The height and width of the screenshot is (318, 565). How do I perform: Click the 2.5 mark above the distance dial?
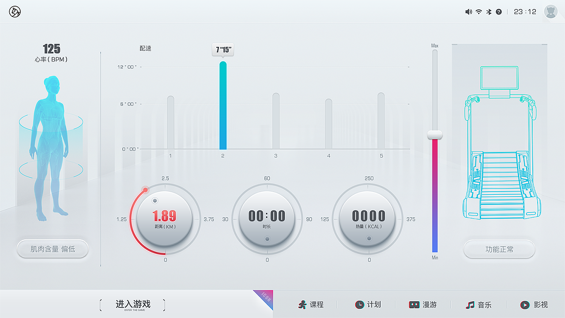[x=166, y=178]
